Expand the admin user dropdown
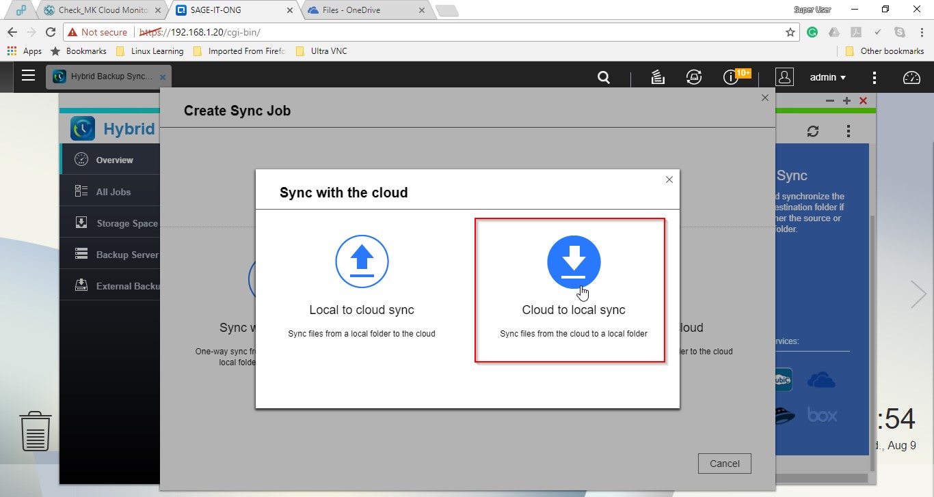Image resolution: width=934 pixels, height=497 pixels. (827, 77)
